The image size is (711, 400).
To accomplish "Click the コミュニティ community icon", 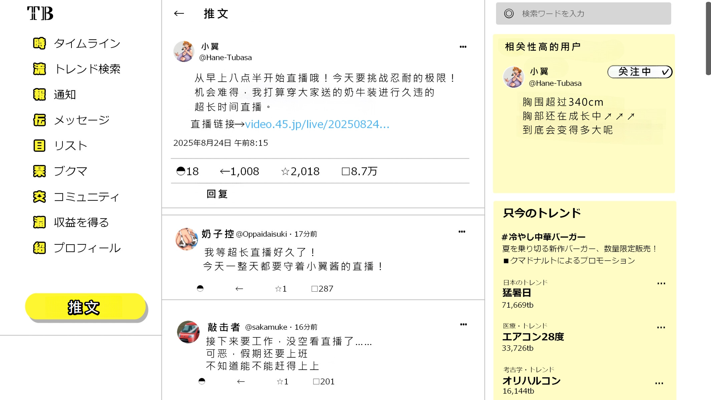I will pyautogui.click(x=39, y=197).
